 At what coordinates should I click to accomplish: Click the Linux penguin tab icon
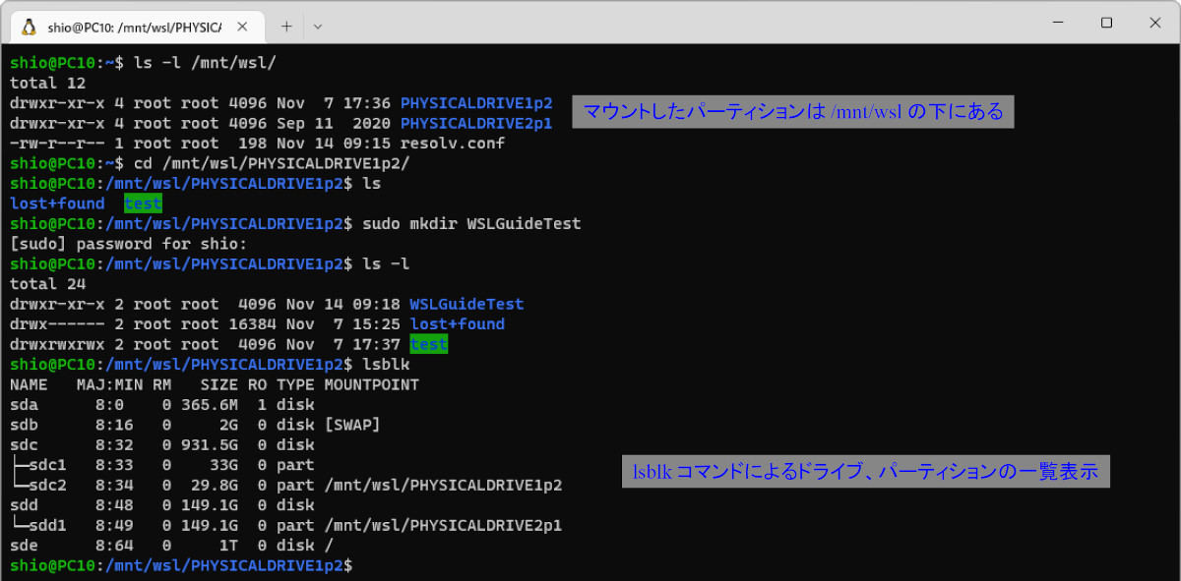(30, 27)
